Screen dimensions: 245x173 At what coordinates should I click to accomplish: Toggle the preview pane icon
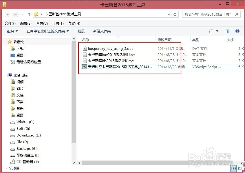pyautogui.click(x=227, y=31)
